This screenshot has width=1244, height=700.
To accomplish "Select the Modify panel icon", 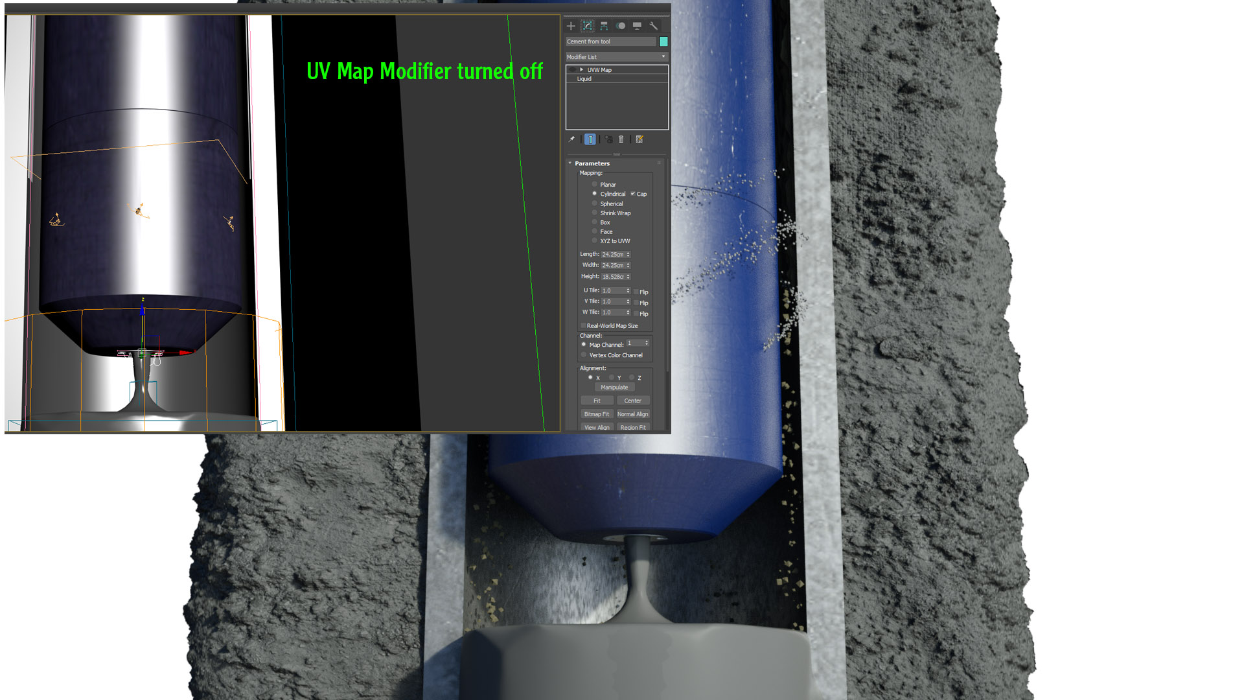I will (588, 26).
